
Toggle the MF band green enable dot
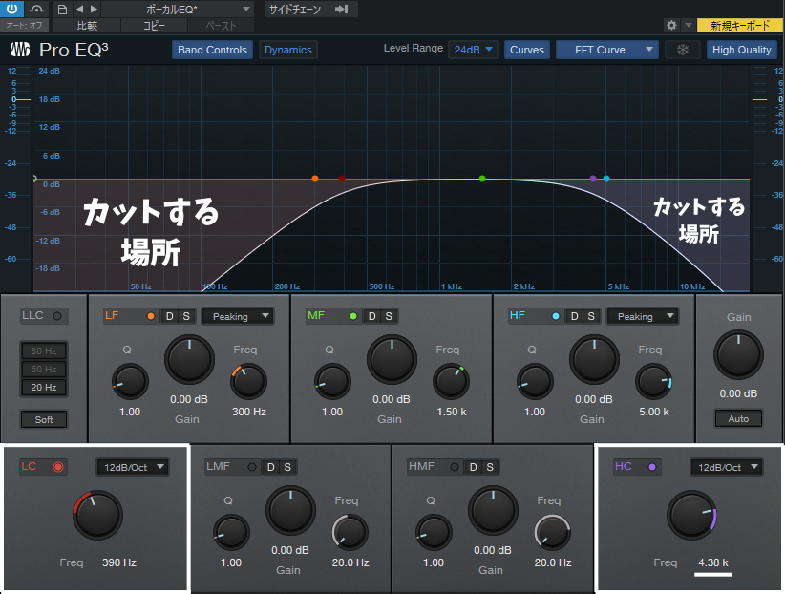(x=353, y=316)
